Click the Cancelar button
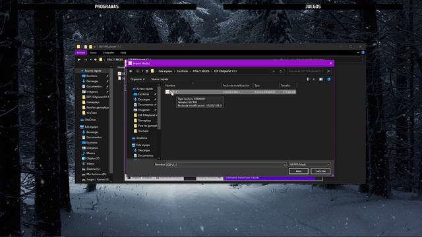 click(x=320, y=171)
